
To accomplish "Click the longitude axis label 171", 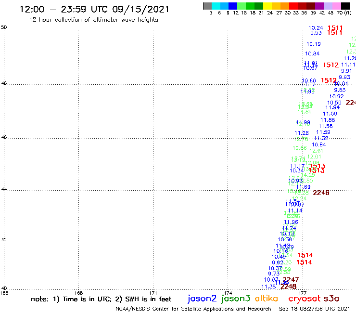I will [x=153, y=293].
